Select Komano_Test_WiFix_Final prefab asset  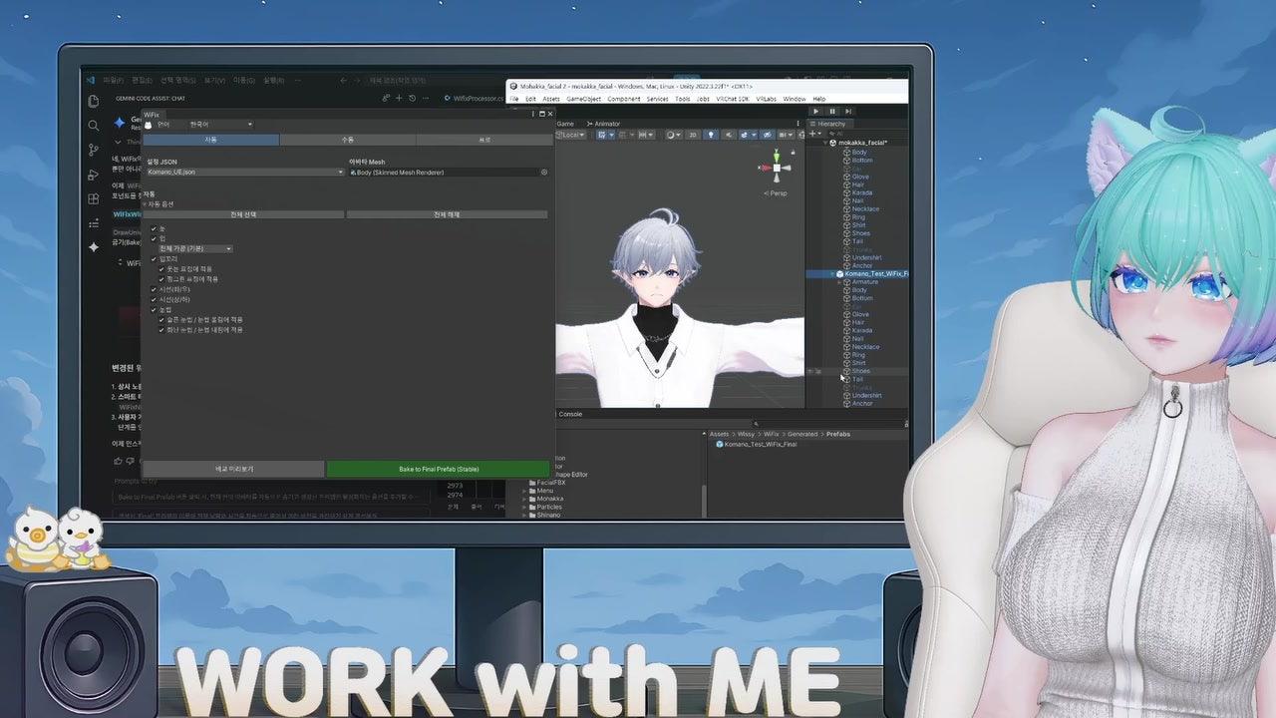coord(757,444)
